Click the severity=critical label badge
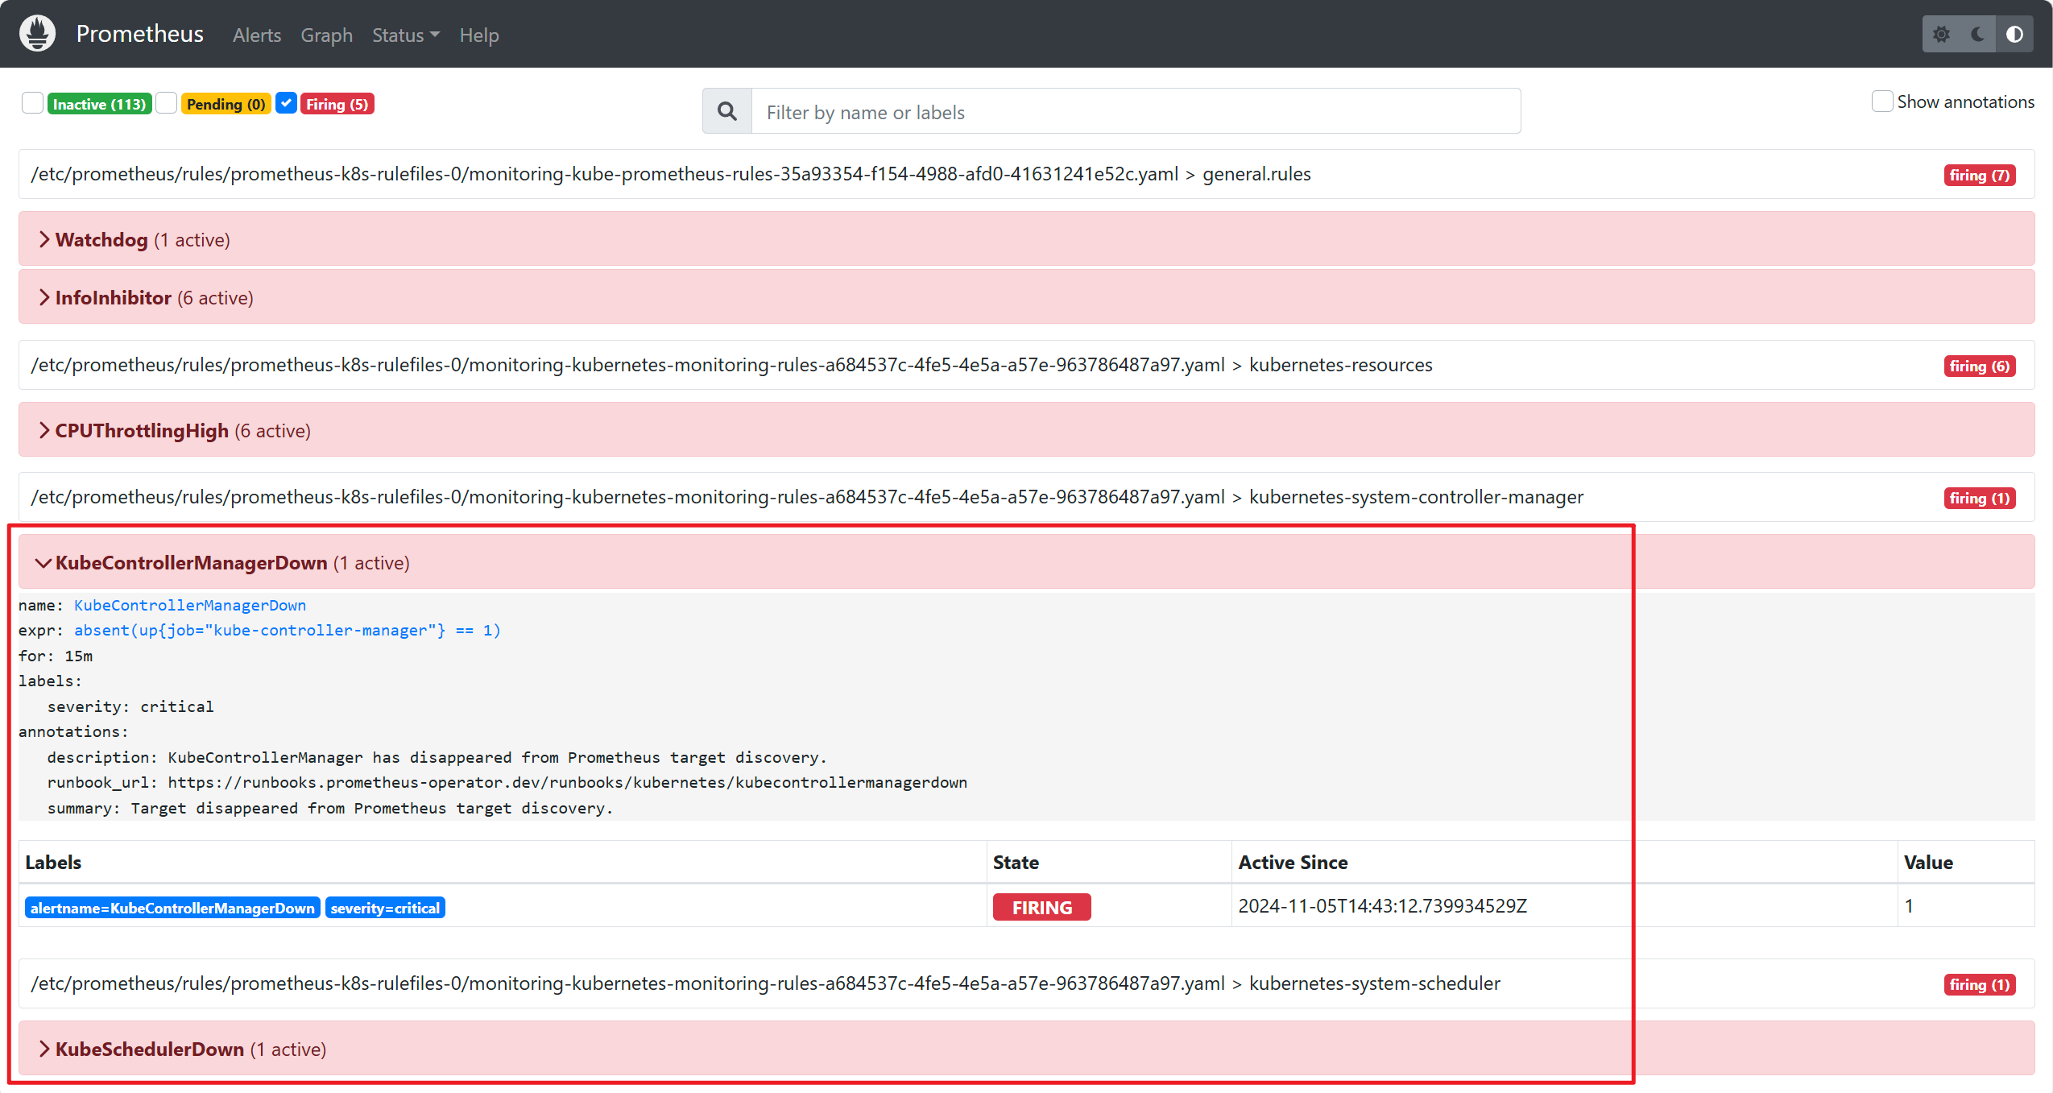The image size is (2053, 1093). 385,908
